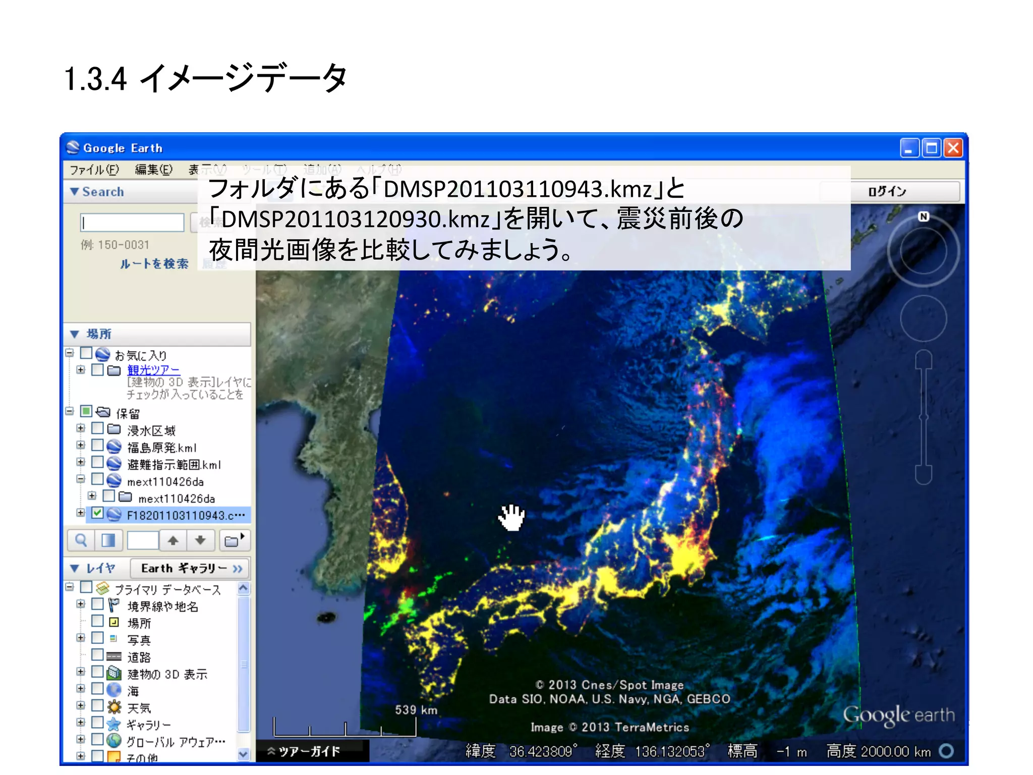Click the search magnifier icon below places panel
Image resolution: width=1033 pixels, height=775 pixels.
[81, 540]
